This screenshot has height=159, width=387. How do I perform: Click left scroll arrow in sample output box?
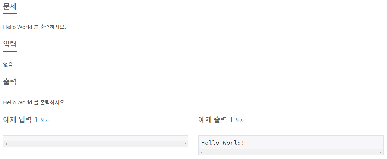[x=202, y=152]
